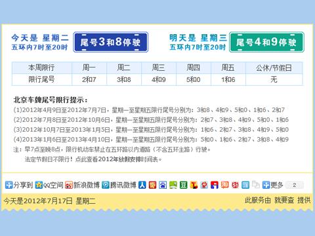The image size is (315, 236).
Task: Click the red figure icon right of the orange T
Action: 204,185
